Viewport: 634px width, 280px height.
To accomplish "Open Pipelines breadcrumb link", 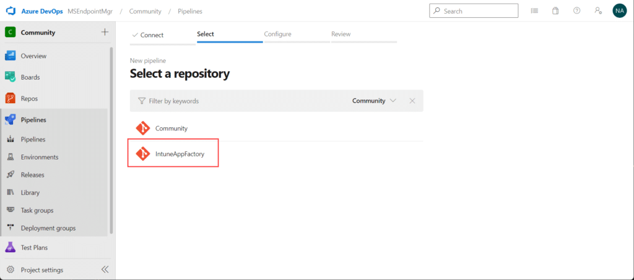I will pos(190,11).
